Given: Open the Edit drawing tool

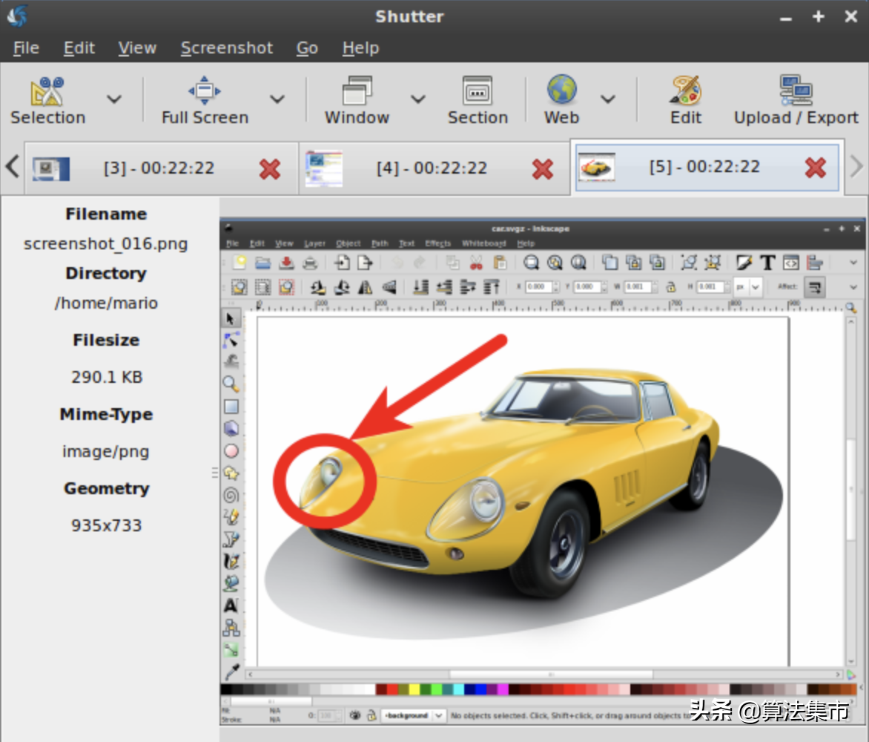Looking at the screenshot, I should pyautogui.click(x=686, y=101).
